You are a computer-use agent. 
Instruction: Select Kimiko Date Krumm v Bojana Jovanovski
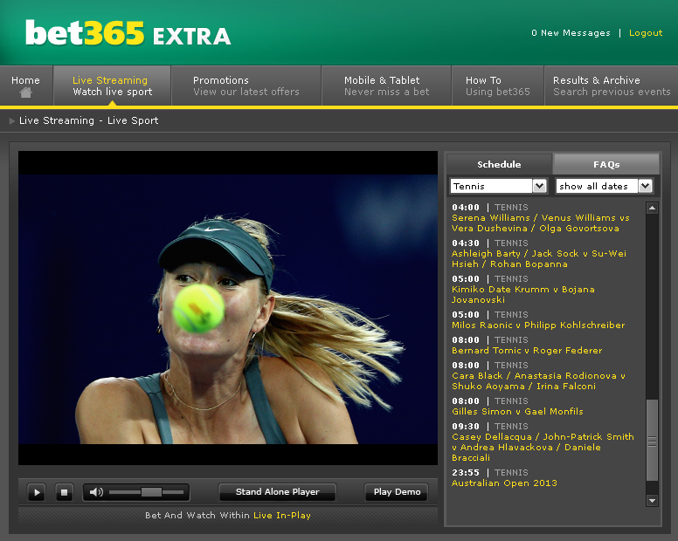point(523,294)
